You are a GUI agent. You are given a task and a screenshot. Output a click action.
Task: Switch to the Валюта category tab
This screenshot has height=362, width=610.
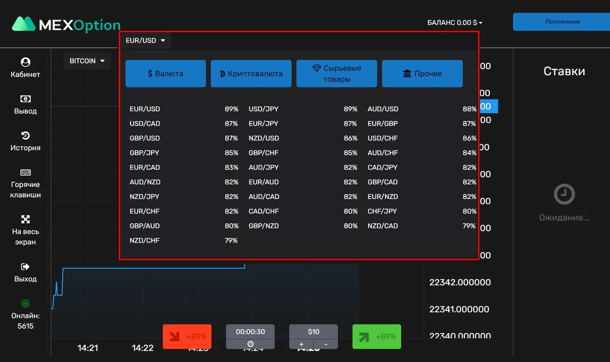tap(165, 73)
